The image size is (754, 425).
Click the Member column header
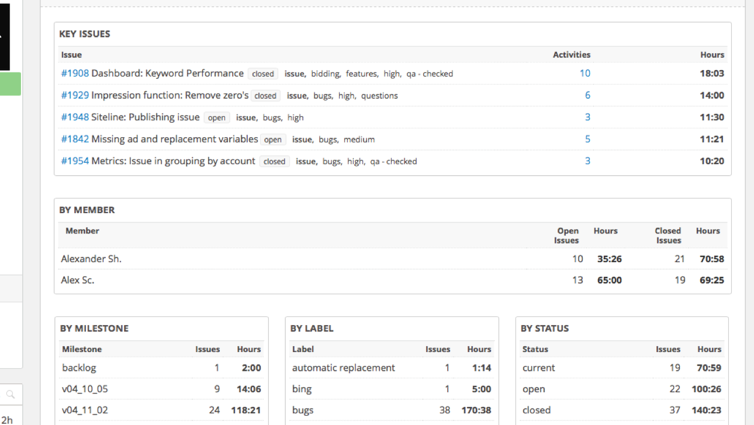(x=82, y=231)
